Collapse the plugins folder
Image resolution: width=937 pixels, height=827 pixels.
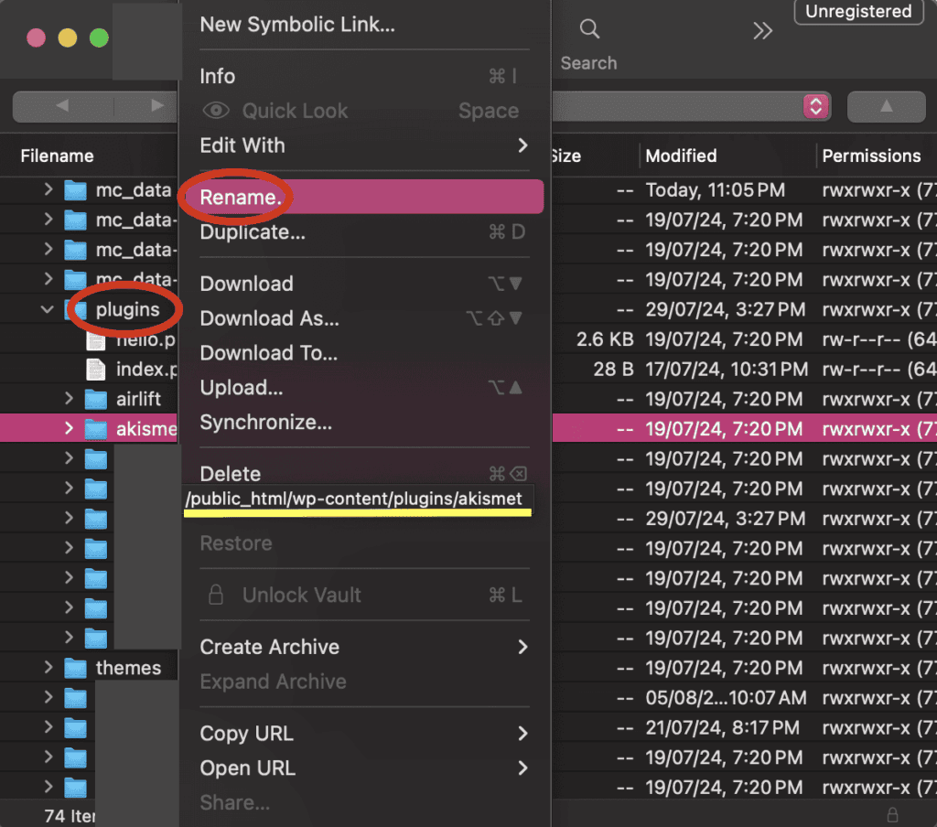click(x=48, y=309)
